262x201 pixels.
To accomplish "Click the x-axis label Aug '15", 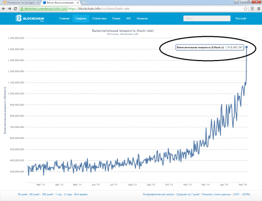I will (x=132, y=185).
